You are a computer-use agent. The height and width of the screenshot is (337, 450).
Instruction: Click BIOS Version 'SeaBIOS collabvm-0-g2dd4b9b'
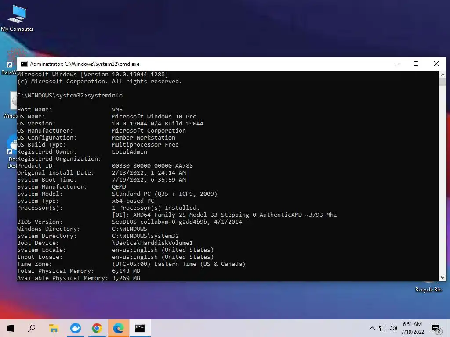[160, 222]
